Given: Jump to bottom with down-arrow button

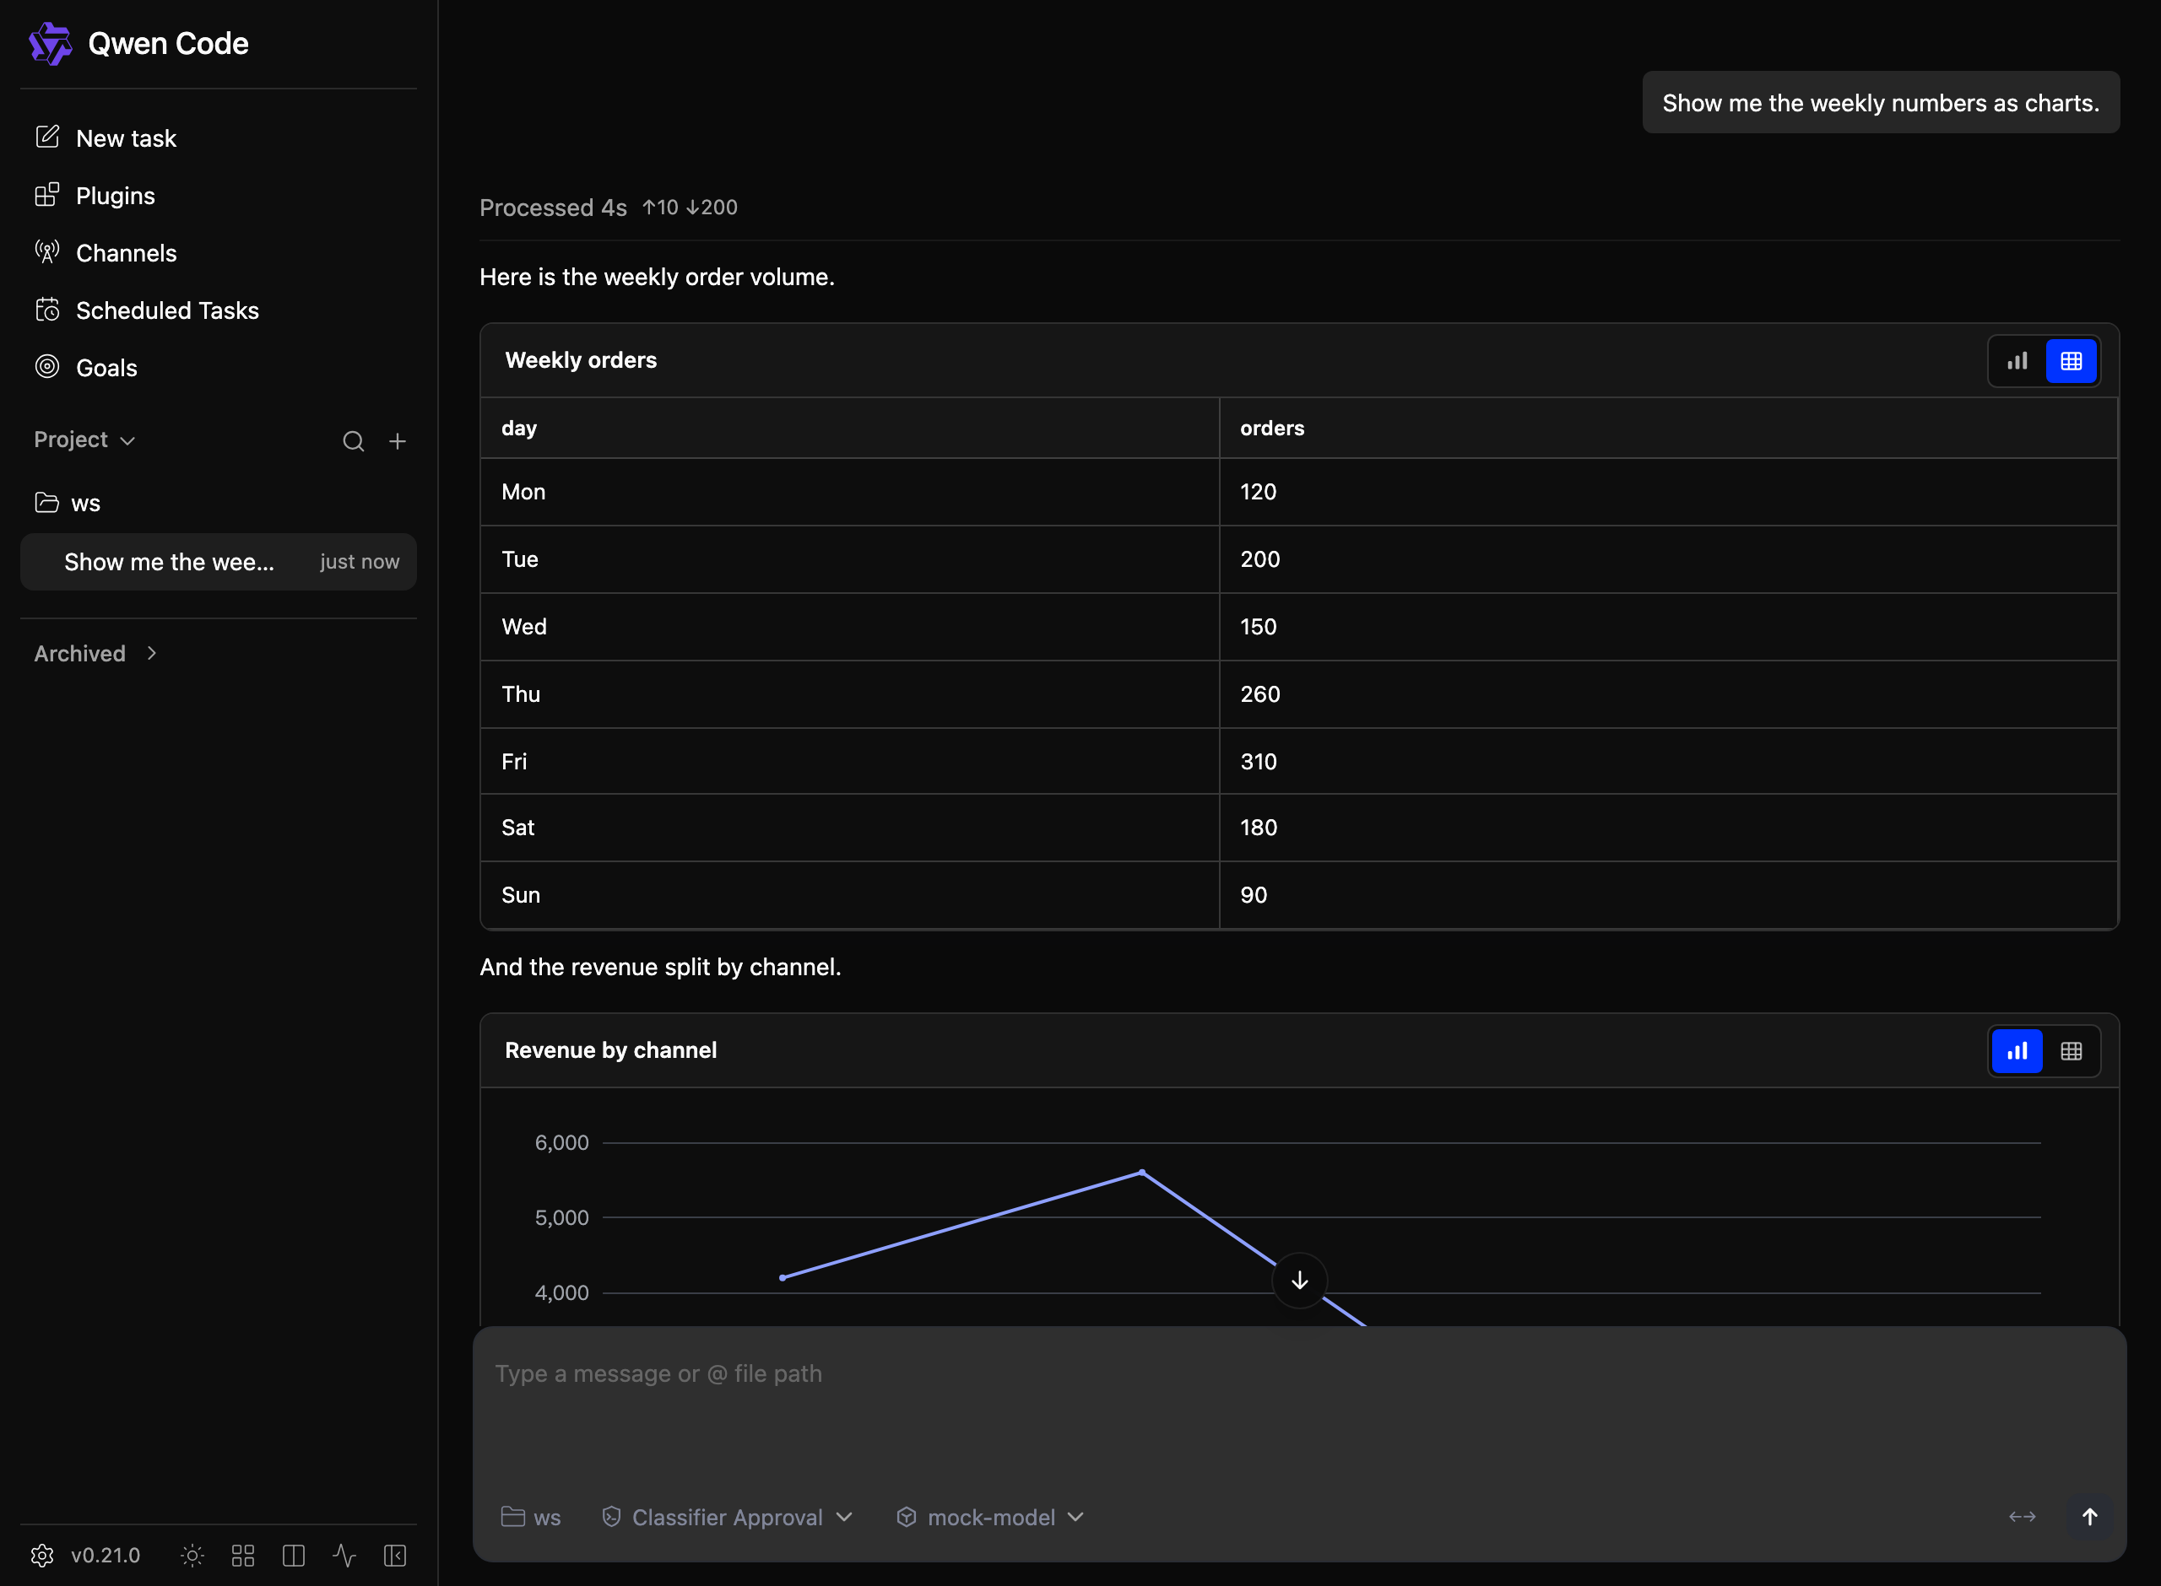Looking at the screenshot, I should coord(1299,1280).
